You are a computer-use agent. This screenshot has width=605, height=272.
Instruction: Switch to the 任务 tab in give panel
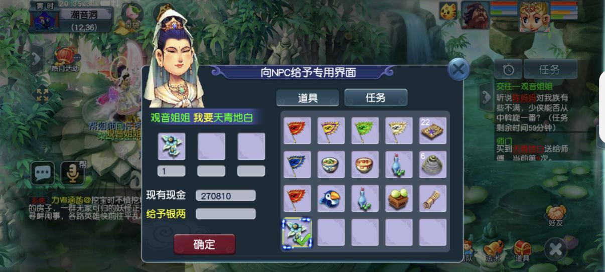click(376, 98)
